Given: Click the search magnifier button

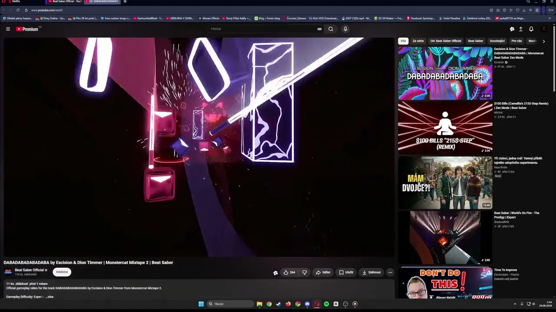Looking at the screenshot, I should (331, 29).
